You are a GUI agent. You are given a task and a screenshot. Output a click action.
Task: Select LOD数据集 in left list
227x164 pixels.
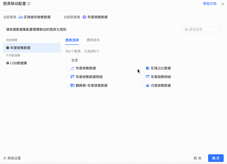coord(32,63)
